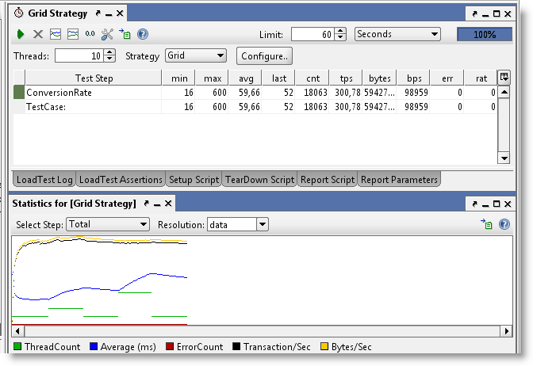Restore Grid Strategy panel via right arrow icon
Image resolution: width=533 pixels, height=366 pixels.
coord(474,14)
